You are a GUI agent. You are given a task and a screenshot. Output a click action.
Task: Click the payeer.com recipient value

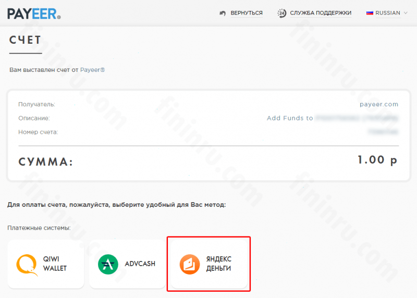tap(379, 104)
